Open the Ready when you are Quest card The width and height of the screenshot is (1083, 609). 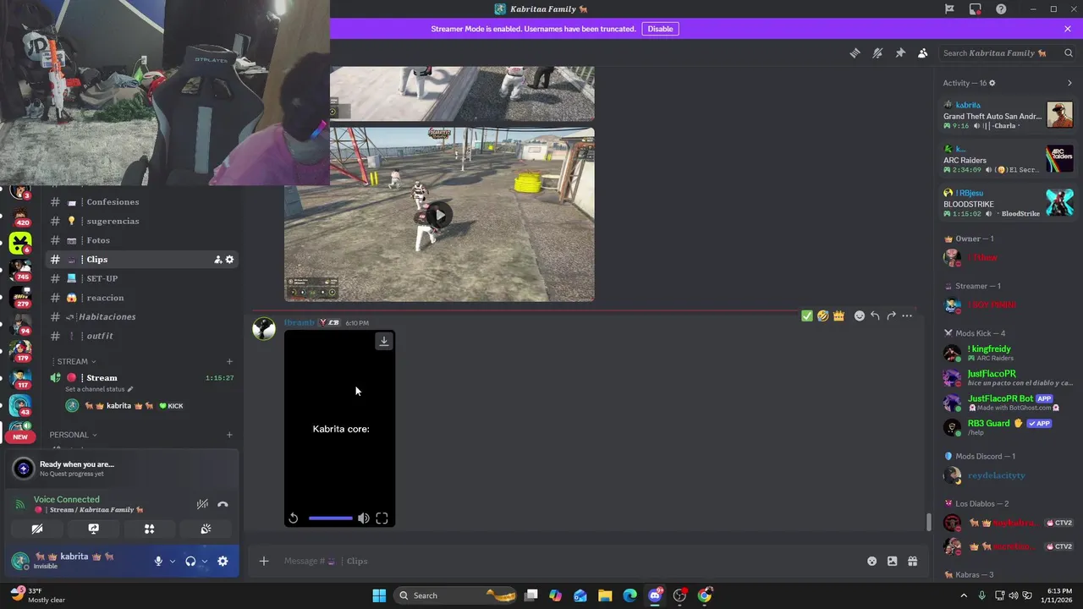coord(122,469)
